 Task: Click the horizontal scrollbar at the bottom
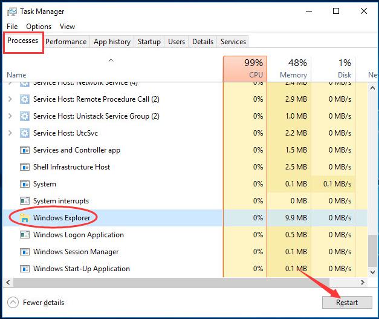[181, 282]
